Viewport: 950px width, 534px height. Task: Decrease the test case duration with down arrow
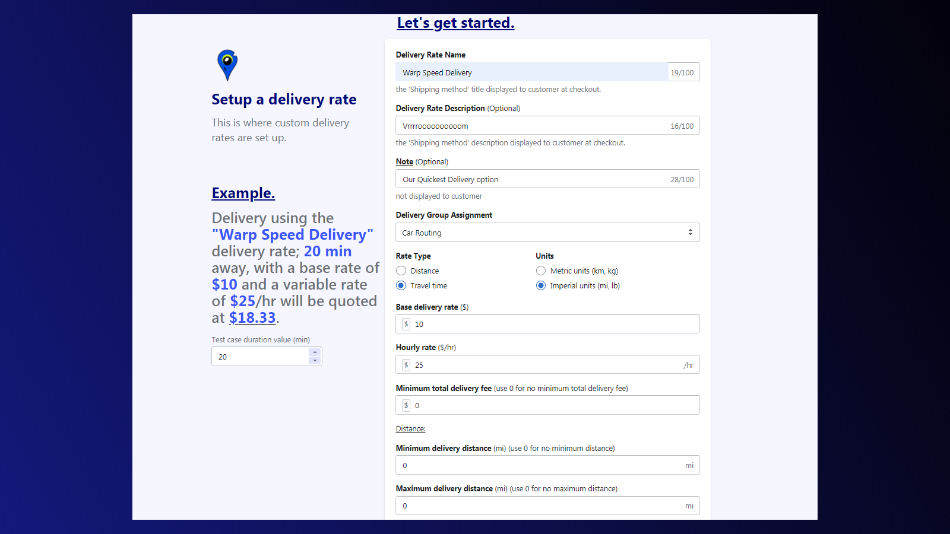(315, 361)
